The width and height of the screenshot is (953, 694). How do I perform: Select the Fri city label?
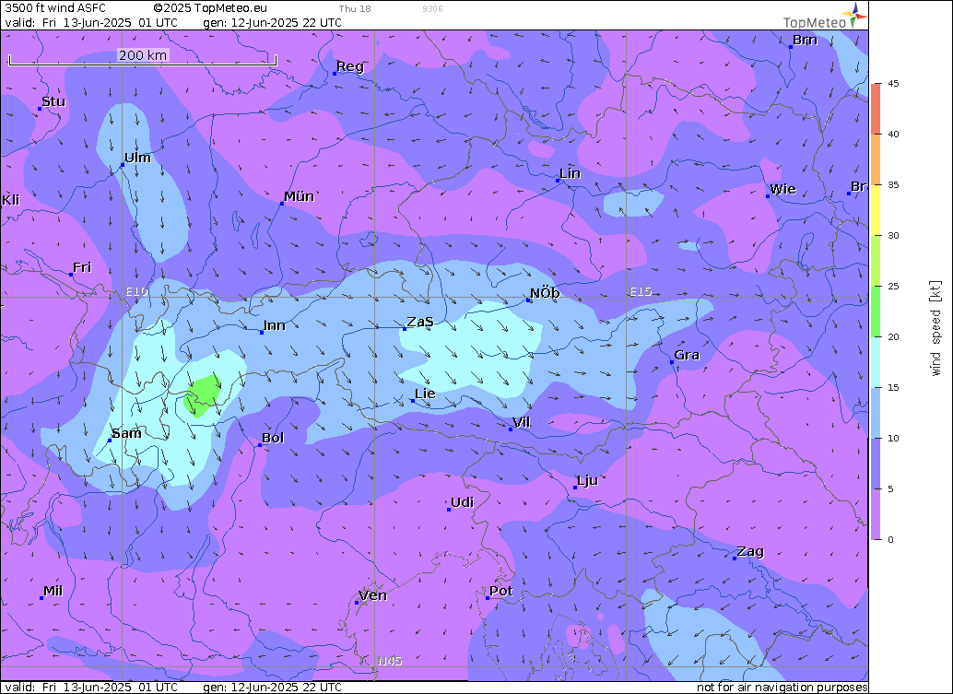tap(82, 267)
